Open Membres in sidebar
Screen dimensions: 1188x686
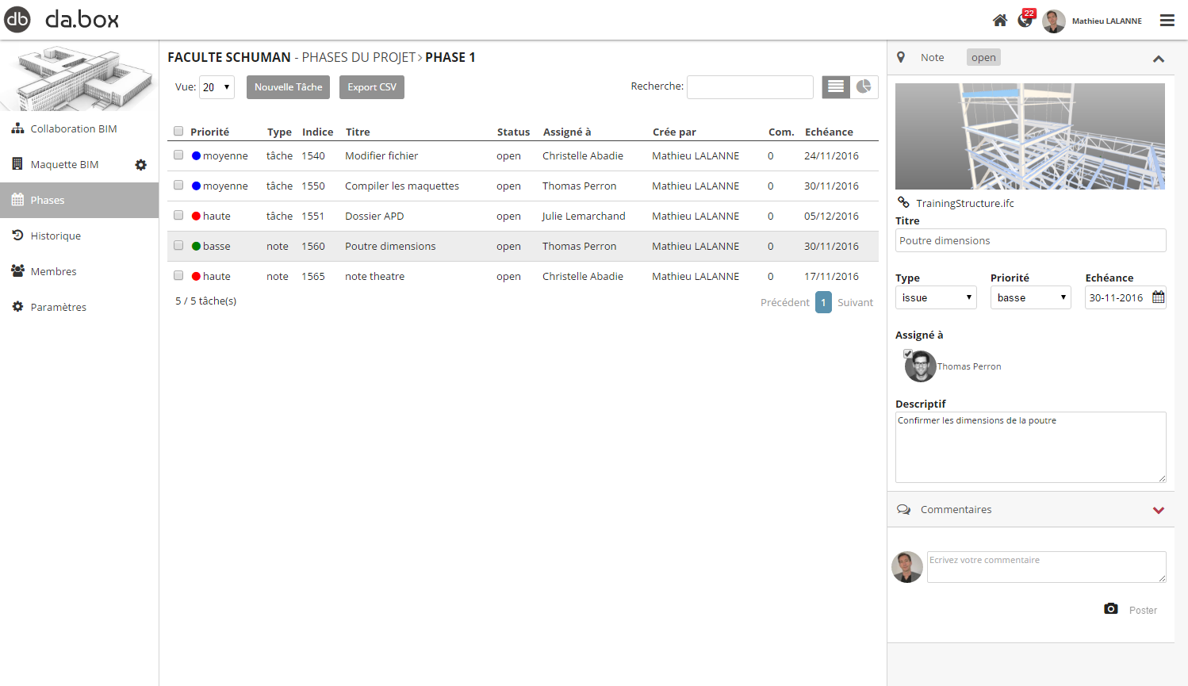click(54, 271)
